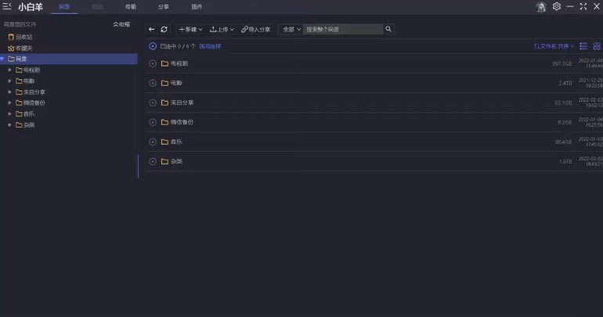Open the 文件名 升序 sort dropdown
The width and height of the screenshot is (603, 317).
coord(554,46)
